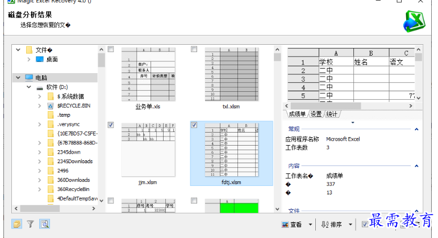The image size is (438, 238).
Task: Collapse the 电脑 tree node
Action: click(18, 78)
